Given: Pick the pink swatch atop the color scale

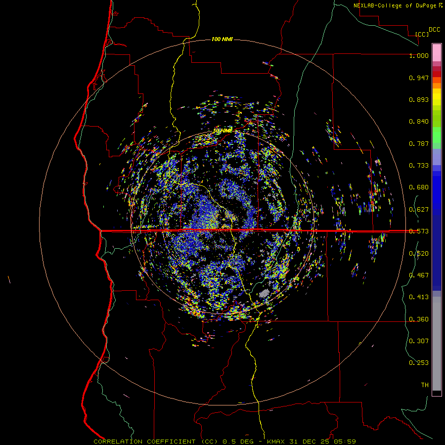Looking at the screenshot, I should click(x=437, y=52).
